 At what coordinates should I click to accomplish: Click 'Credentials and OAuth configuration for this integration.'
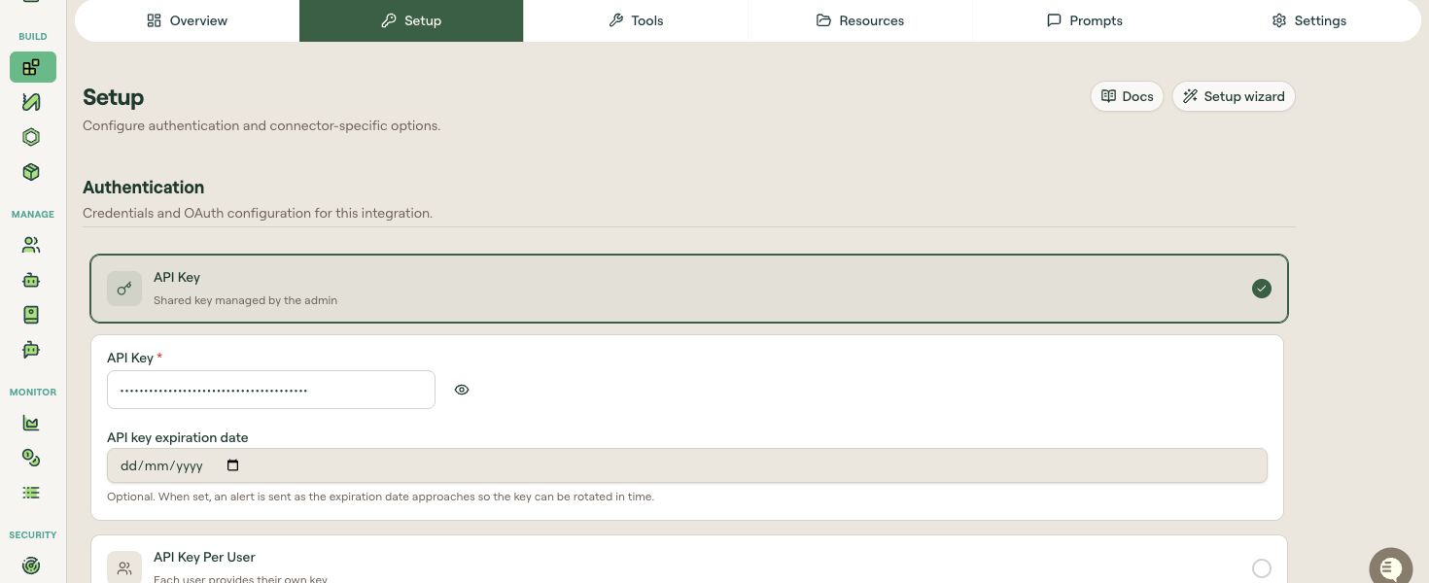click(x=258, y=213)
